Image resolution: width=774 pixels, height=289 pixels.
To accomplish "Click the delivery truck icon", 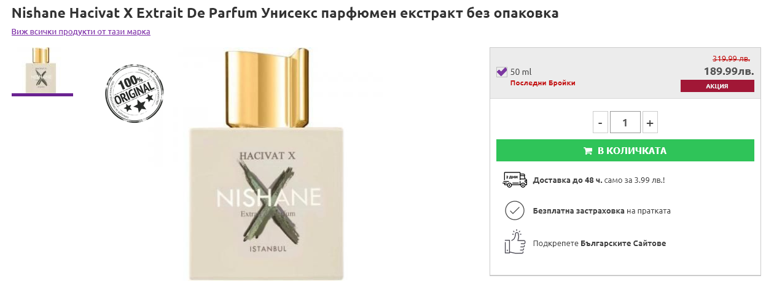I will click(x=515, y=180).
